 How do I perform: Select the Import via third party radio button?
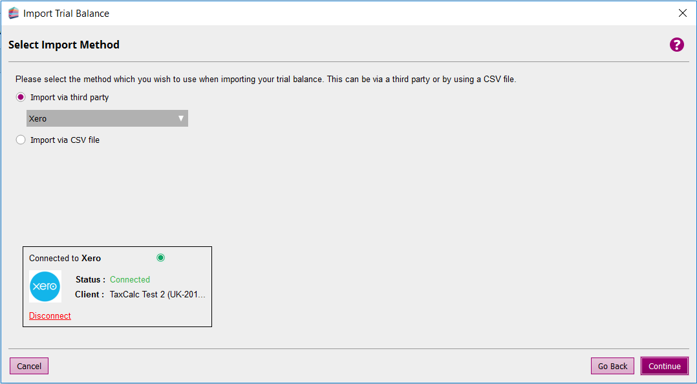[x=21, y=98]
